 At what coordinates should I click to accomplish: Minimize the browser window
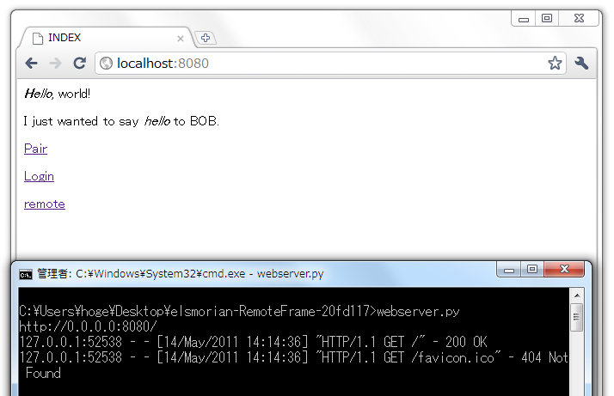point(524,19)
